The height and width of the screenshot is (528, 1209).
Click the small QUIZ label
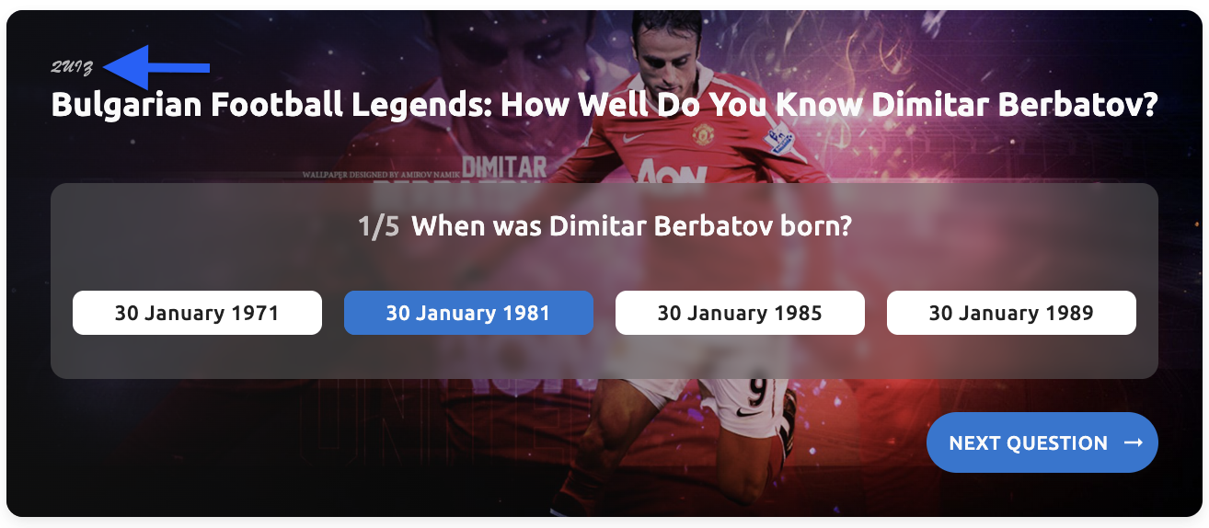[72, 67]
